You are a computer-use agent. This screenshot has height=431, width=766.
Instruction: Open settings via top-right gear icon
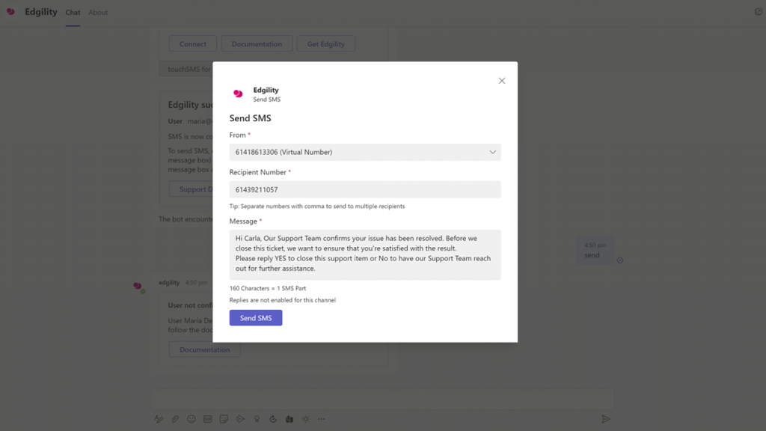757,11
